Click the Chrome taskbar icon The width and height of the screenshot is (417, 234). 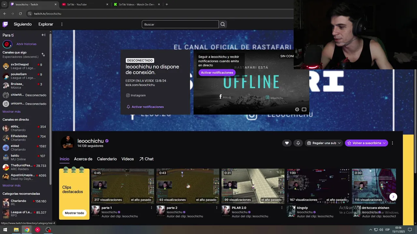[27, 230]
